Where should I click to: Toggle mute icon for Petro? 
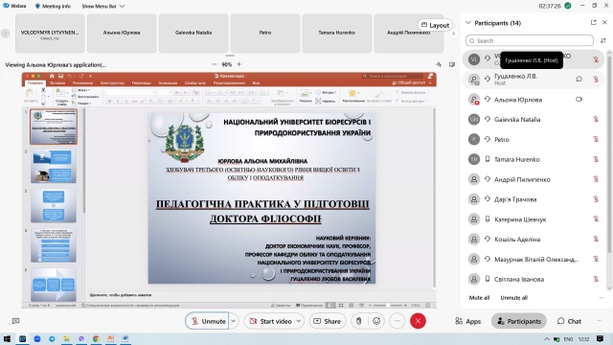coord(596,139)
